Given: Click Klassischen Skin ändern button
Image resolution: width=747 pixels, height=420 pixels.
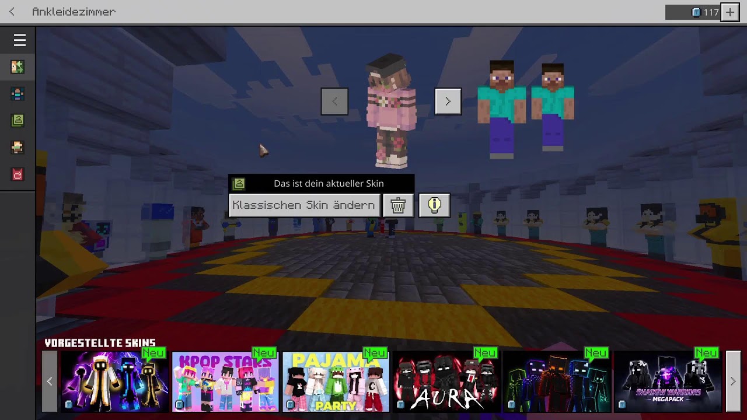Looking at the screenshot, I should [x=304, y=205].
